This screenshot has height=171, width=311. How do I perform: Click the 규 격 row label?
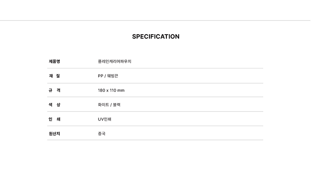pyautogui.click(x=55, y=91)
